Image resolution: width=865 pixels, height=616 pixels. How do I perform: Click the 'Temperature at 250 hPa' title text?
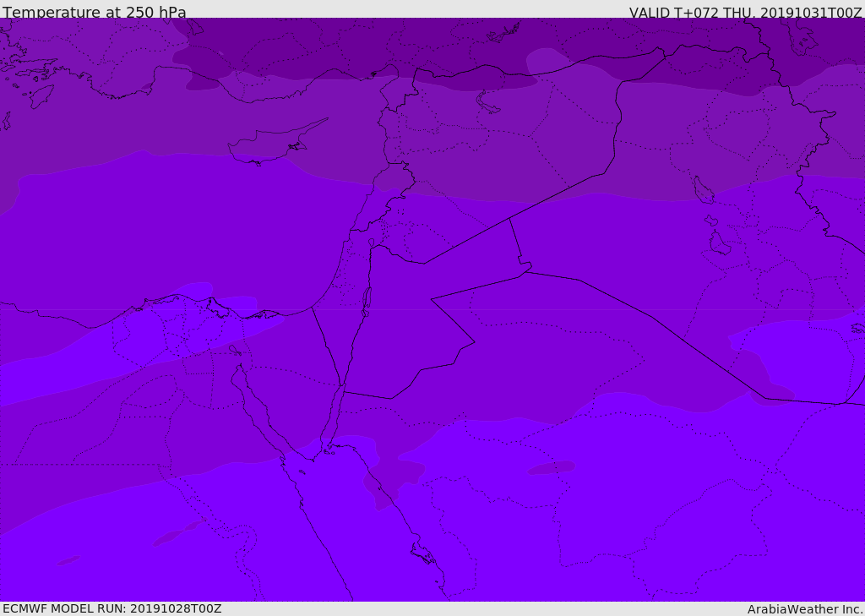coord(95,12)
